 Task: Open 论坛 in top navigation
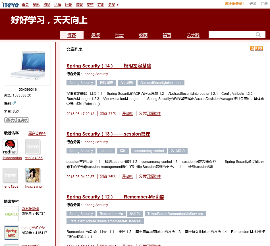coord(58,5)
